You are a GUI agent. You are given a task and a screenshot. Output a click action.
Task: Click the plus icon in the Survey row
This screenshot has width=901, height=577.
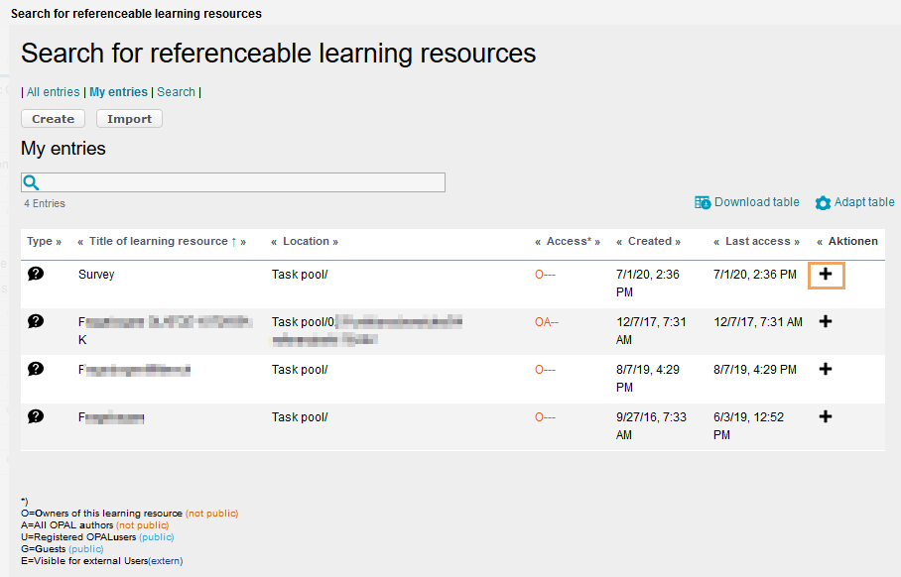(x=826, y=275)
